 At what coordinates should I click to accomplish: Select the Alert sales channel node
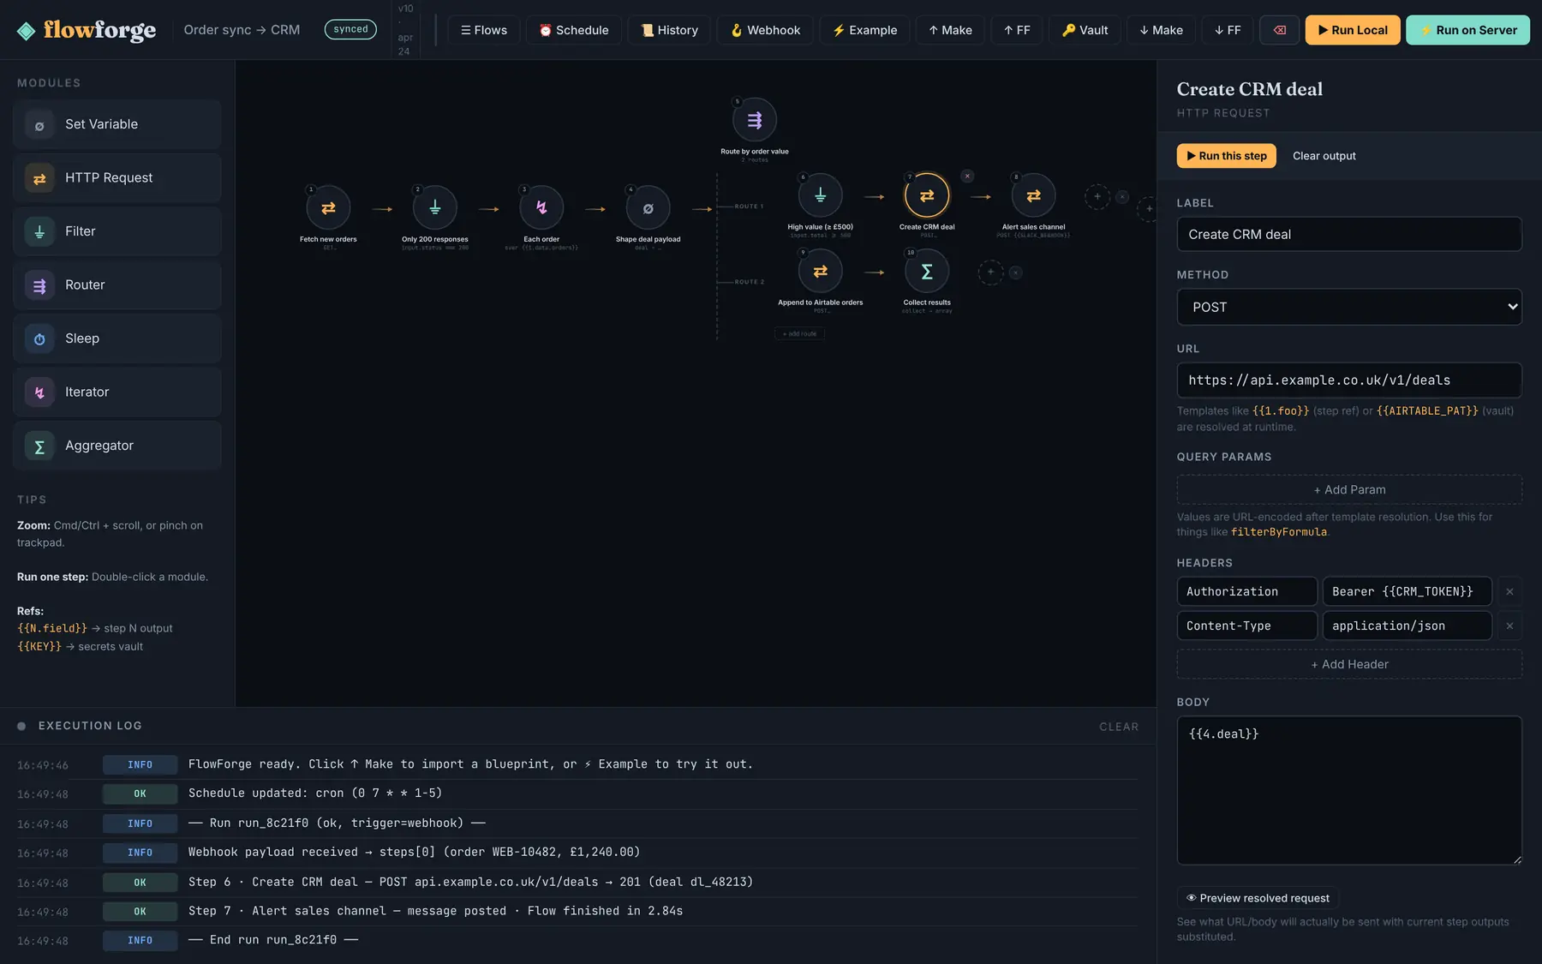coord(1034,195)
